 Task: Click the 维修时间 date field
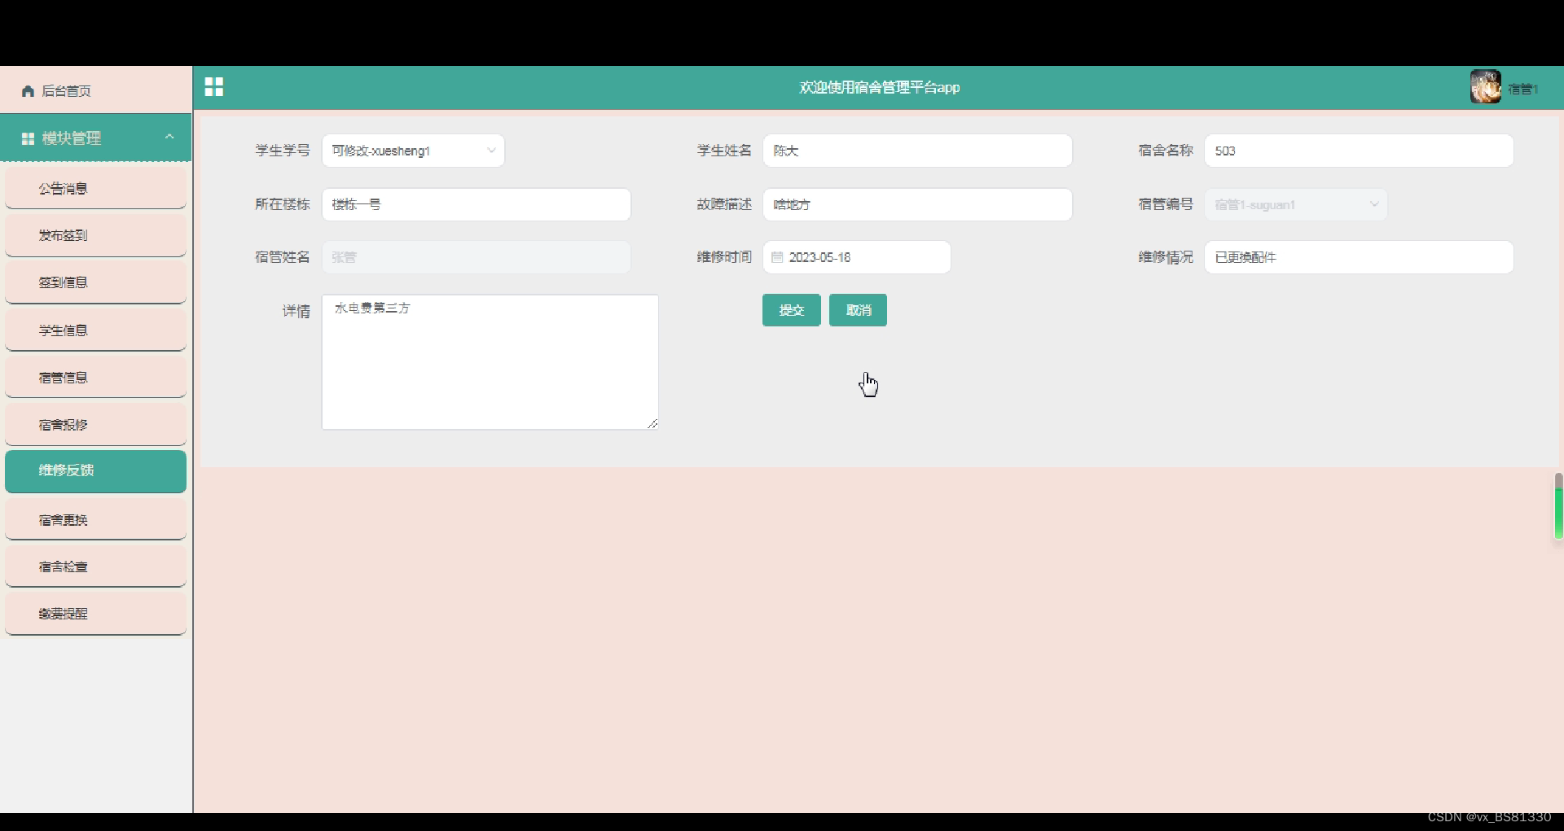click(856, 257)
